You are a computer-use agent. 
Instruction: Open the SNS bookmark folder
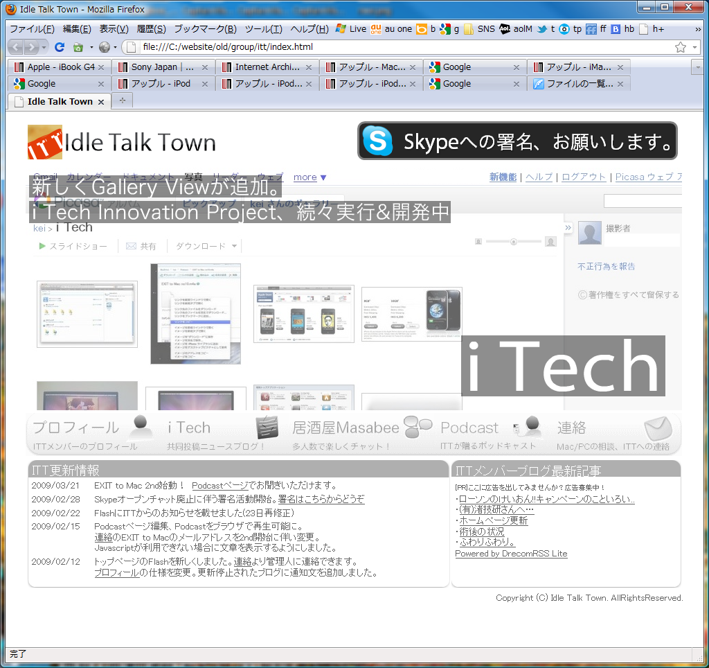tap(480, 29)
